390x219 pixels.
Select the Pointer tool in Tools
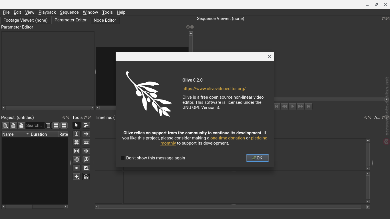pyautogui.click(x=77, y=125)
